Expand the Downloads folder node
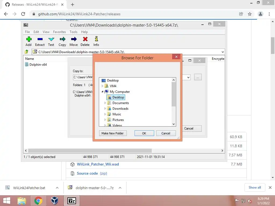The height and width of the screenshot is (206, 275). (105, 109)
